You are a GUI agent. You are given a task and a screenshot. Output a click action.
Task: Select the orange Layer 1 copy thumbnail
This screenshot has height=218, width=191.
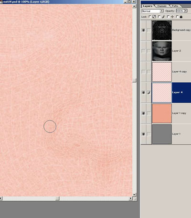tap(162, 113)
